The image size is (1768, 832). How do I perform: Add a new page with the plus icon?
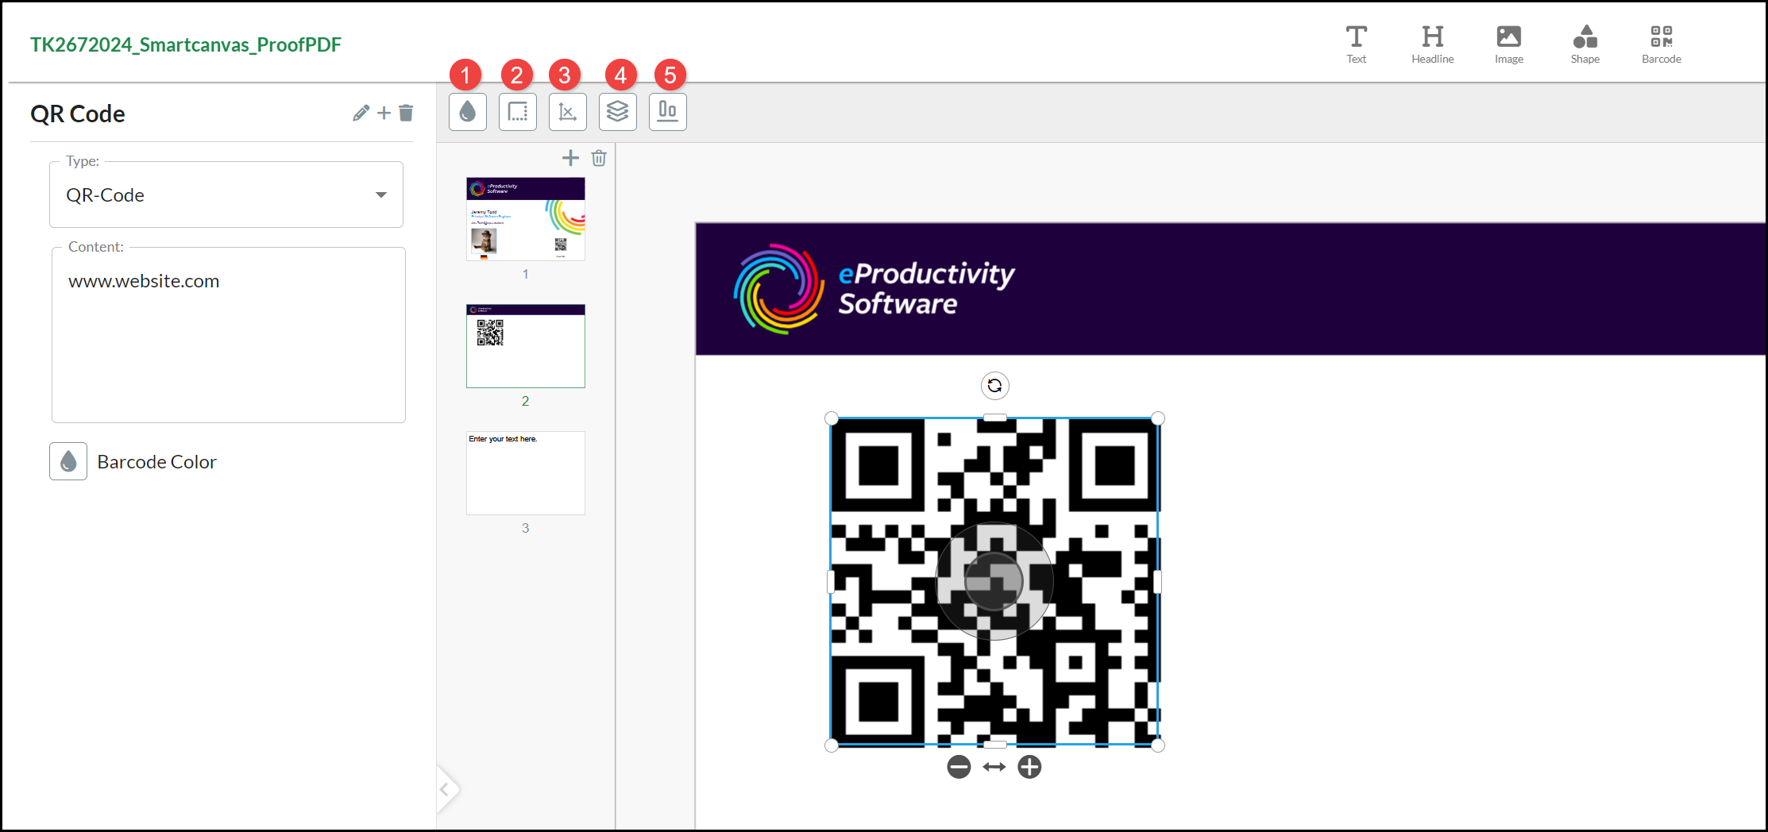[x=570, y=158]
